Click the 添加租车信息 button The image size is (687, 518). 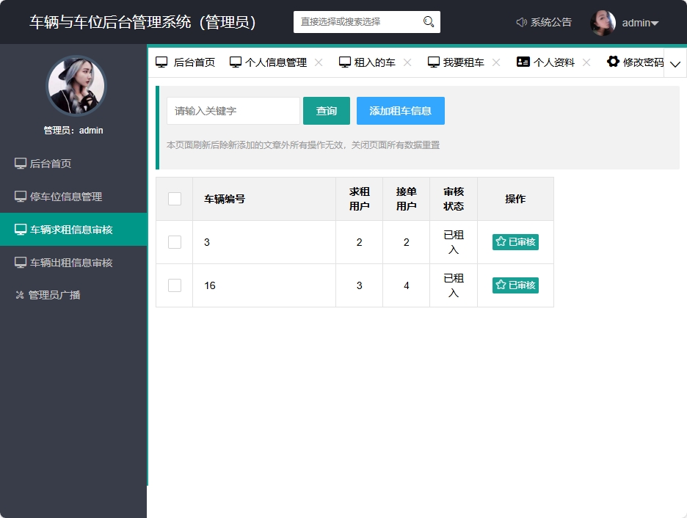(x=400, y=110)
